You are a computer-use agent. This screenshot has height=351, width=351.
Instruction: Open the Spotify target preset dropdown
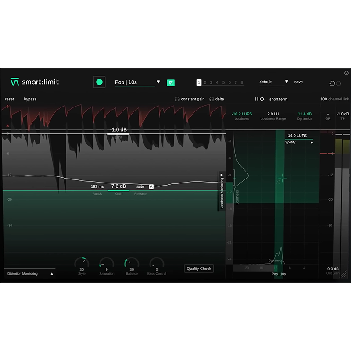pyautogui.click(x=299, y=143)
